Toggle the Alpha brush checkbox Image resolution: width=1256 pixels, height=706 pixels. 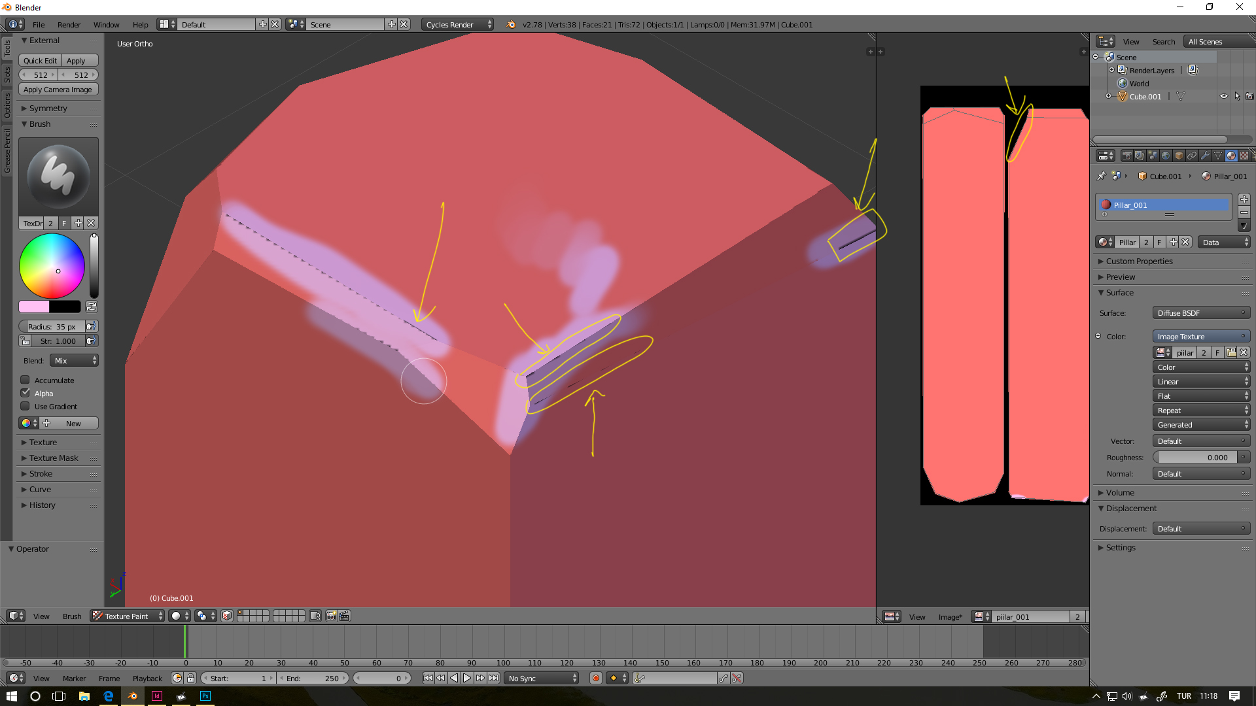click(25, 393)
